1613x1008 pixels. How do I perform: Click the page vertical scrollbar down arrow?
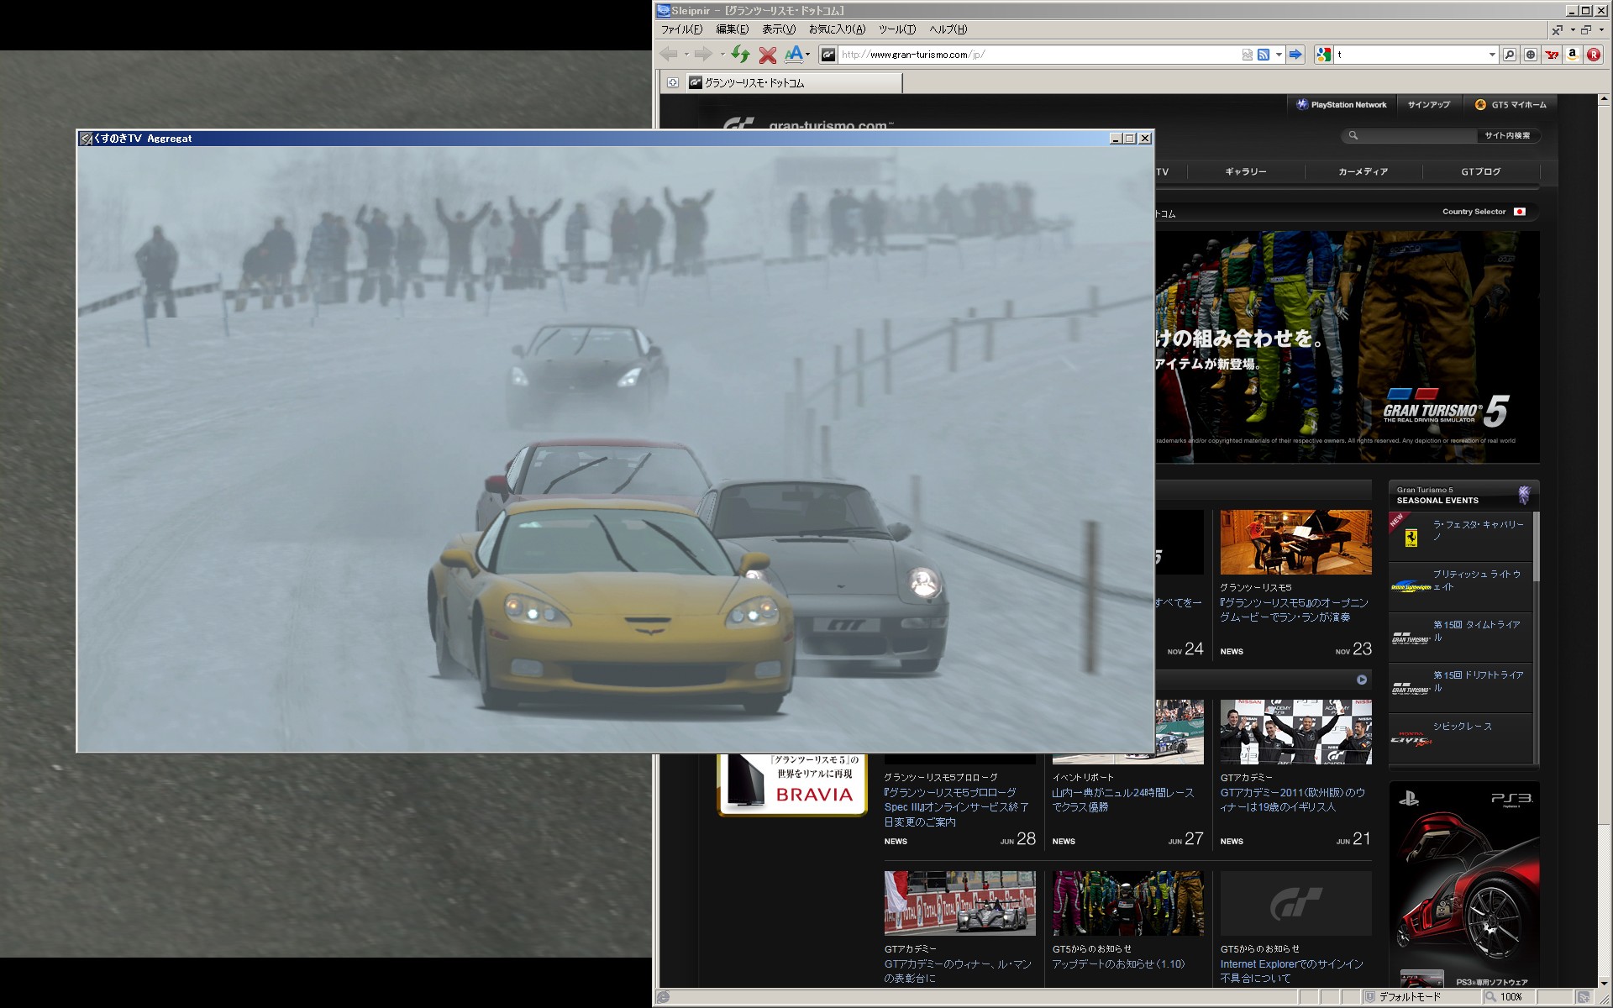[x=1604, y=983]
